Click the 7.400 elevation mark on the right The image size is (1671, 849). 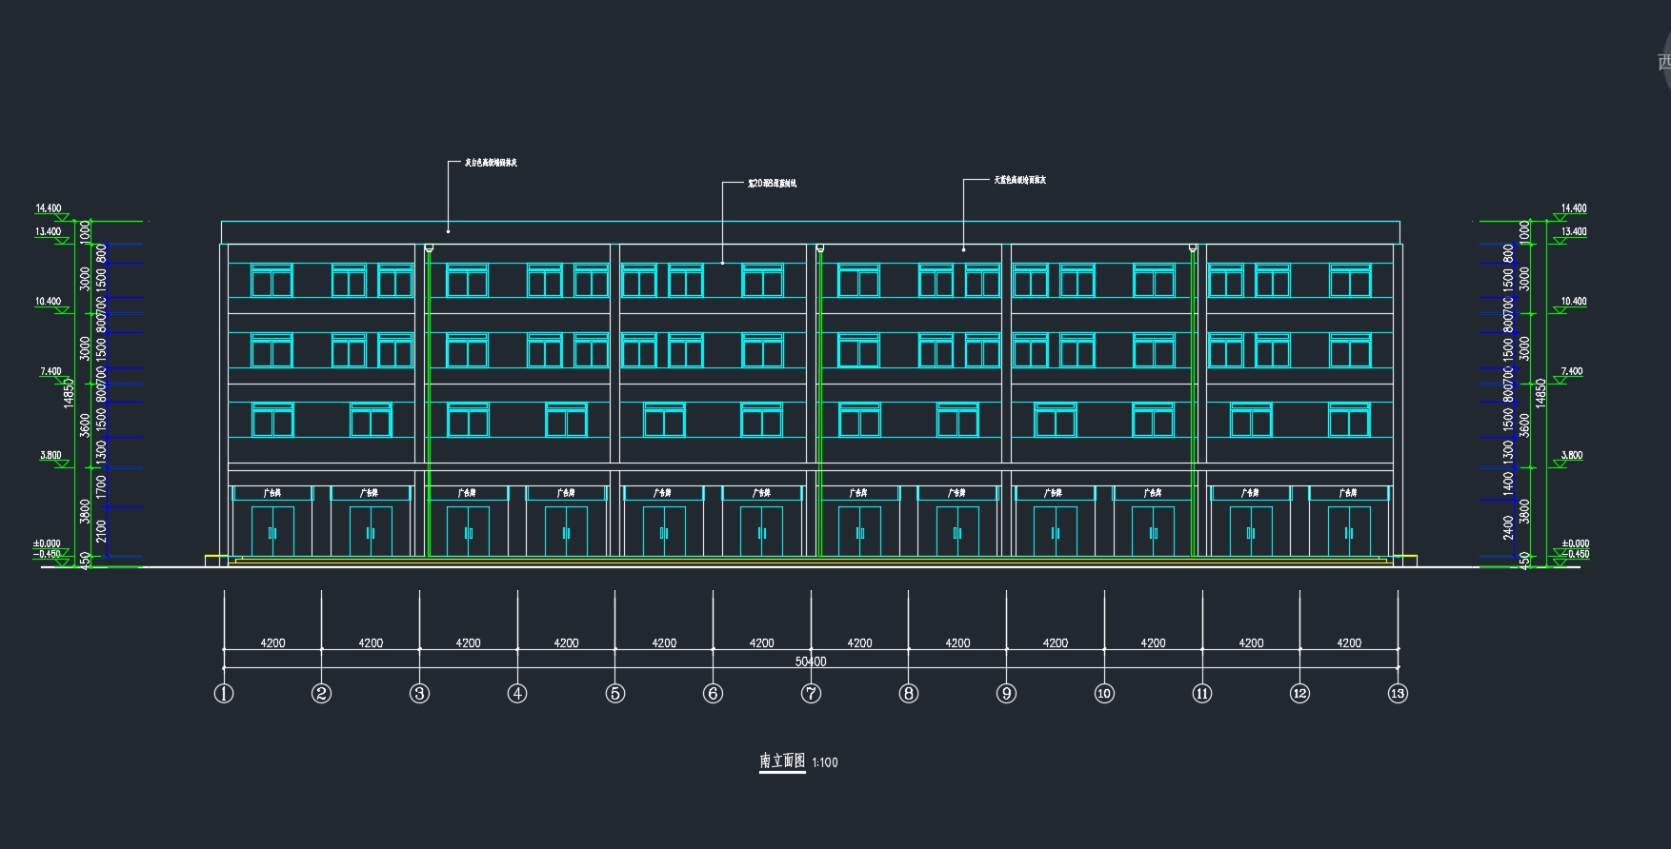(1572, 371)
